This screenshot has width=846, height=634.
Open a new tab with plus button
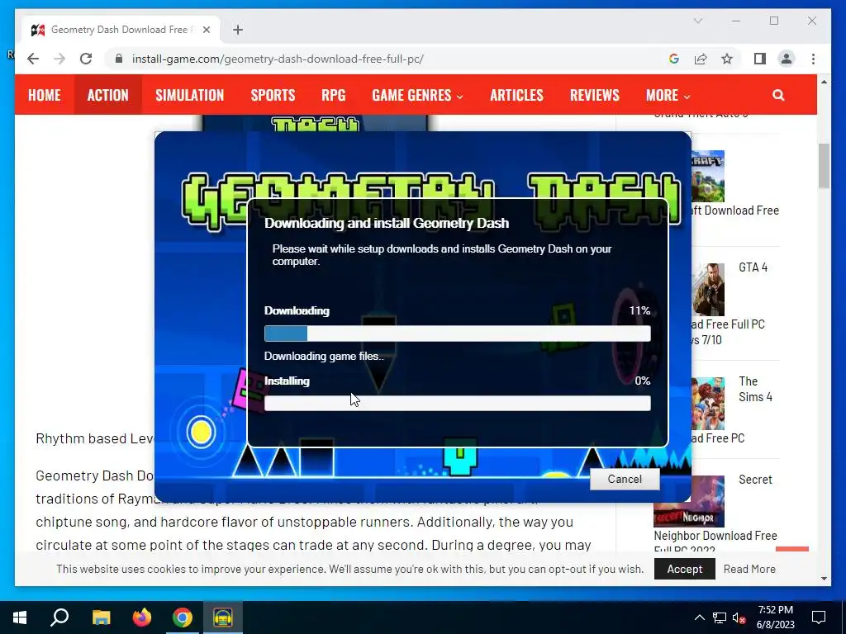pos(238,30)
